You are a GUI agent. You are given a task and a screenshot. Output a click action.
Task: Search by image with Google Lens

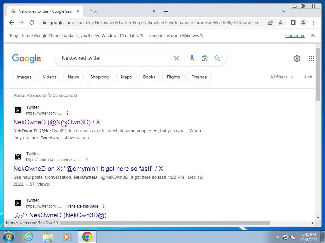pos(205,58)
